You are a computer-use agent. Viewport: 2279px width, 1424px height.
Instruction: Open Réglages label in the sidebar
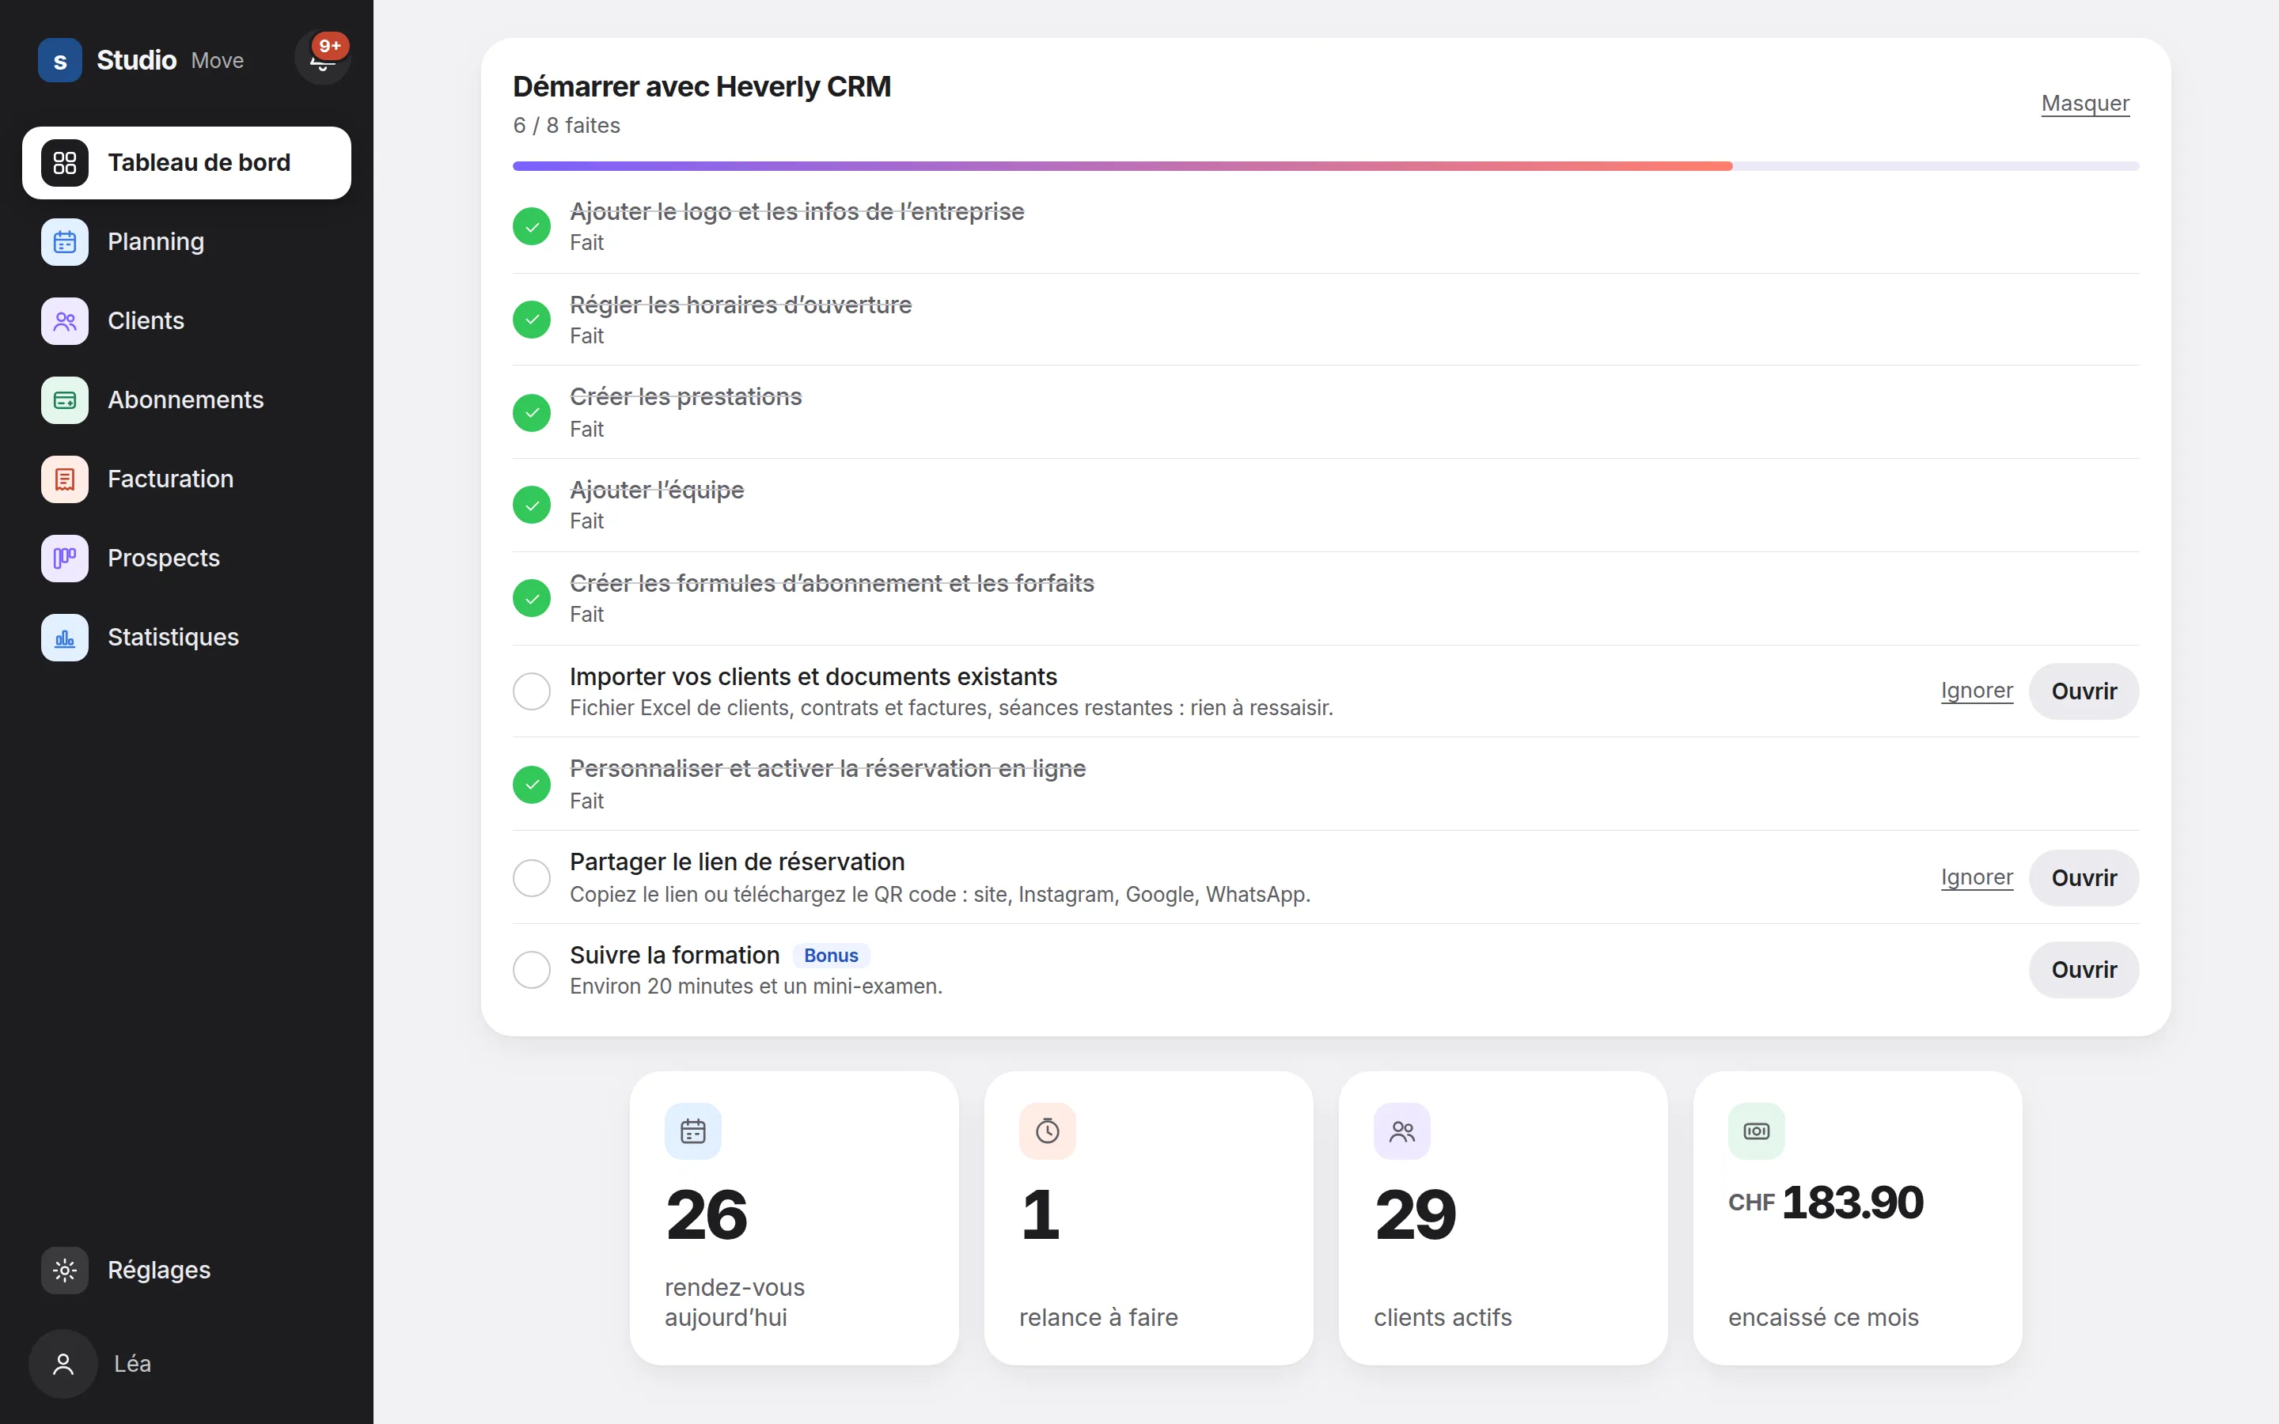[x=159, y=1271]
